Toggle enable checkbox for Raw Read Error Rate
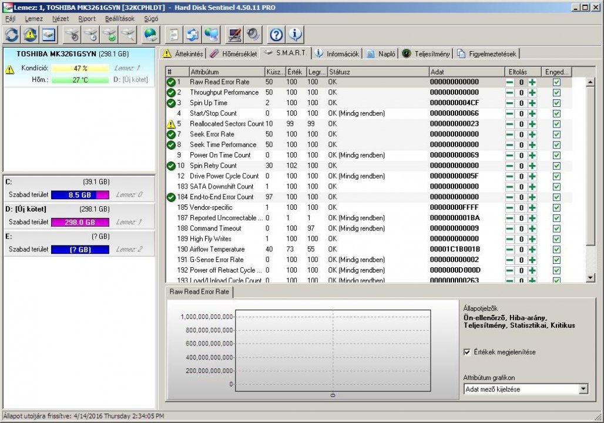 coord(556,82)
